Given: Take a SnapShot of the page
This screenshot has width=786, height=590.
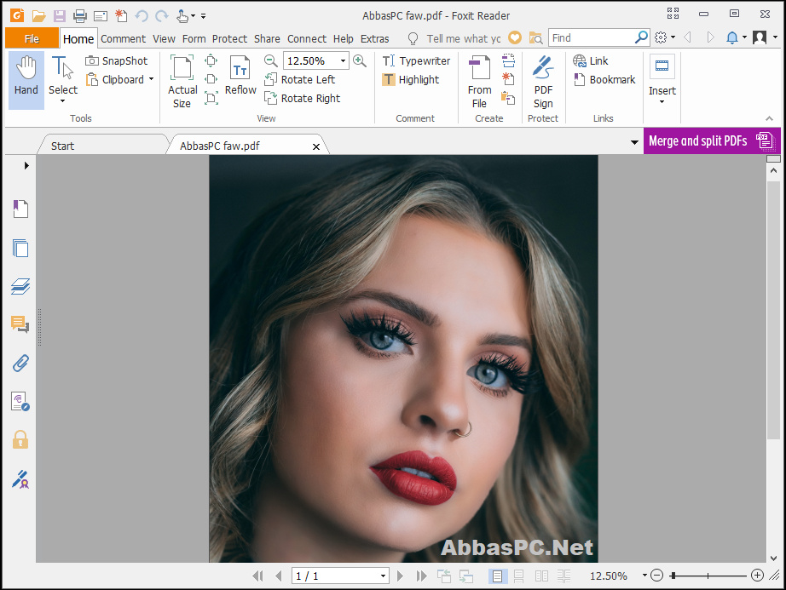Looking at the screenshot, I should point(117,61).
